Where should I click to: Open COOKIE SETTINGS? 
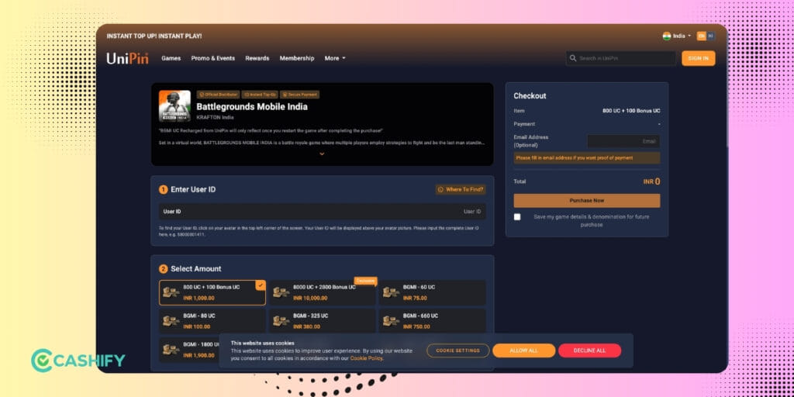[457, 350]
